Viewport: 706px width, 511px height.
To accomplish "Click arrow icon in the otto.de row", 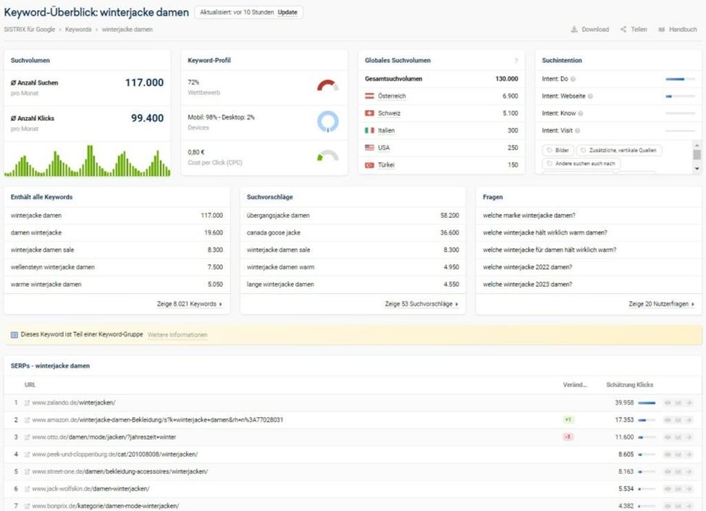I will point(689,437).
